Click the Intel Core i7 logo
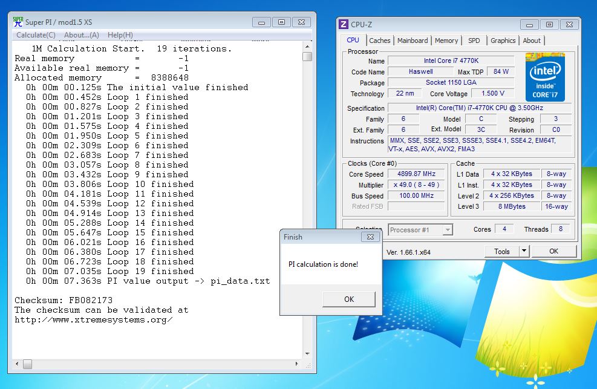597x389 pixels. tap(545, 77)
